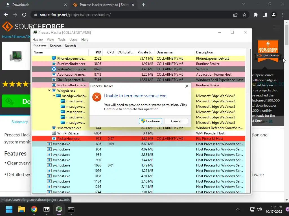Select the svchost.exe row PID 1088
Screen dimensions: 289x216
pyautogui.click(x=138, y=176)
